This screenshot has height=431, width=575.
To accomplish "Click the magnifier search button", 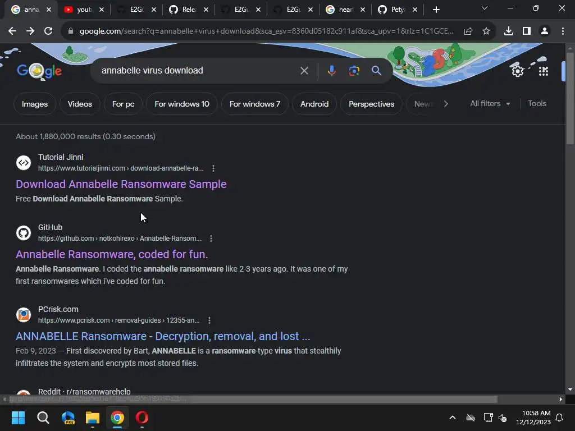I will coord(376,71).
